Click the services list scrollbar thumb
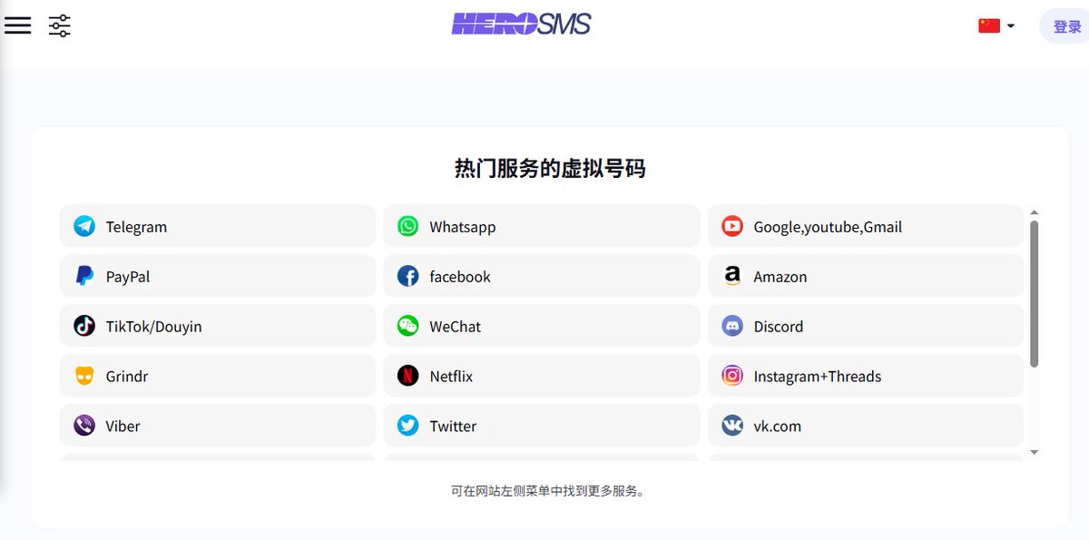The height and width of the screenshot is (540, 1089). tap(1034, 294)
